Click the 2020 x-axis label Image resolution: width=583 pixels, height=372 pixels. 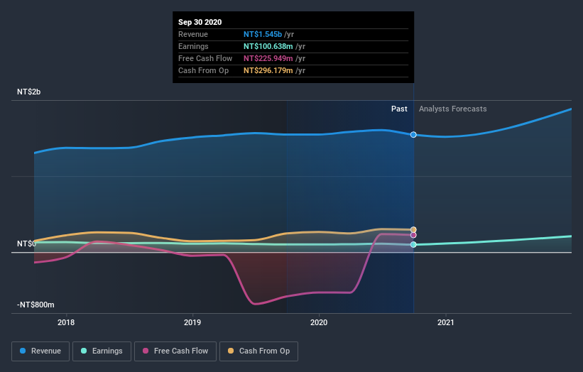pos(319,322)
